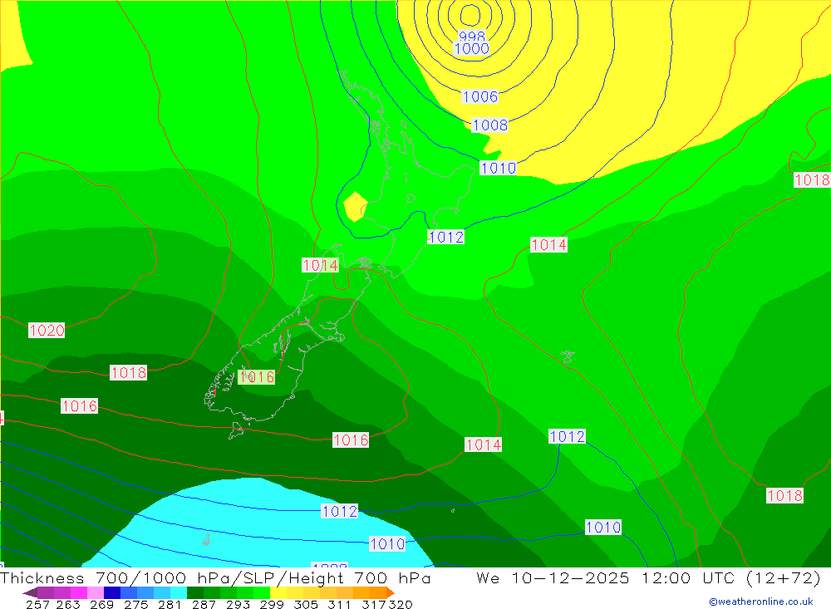Click legend value 269
Screen dimensions: 831x609
click(x=101, y=605)
